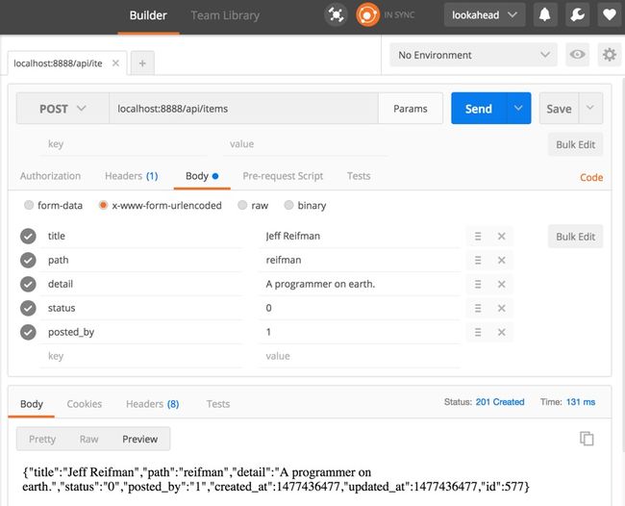Open the wrench settings menu
The image size is (625, 506).
coord(577,15)
